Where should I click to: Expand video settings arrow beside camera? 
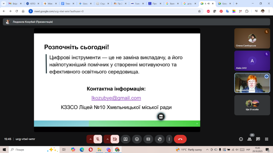point(107,139)
